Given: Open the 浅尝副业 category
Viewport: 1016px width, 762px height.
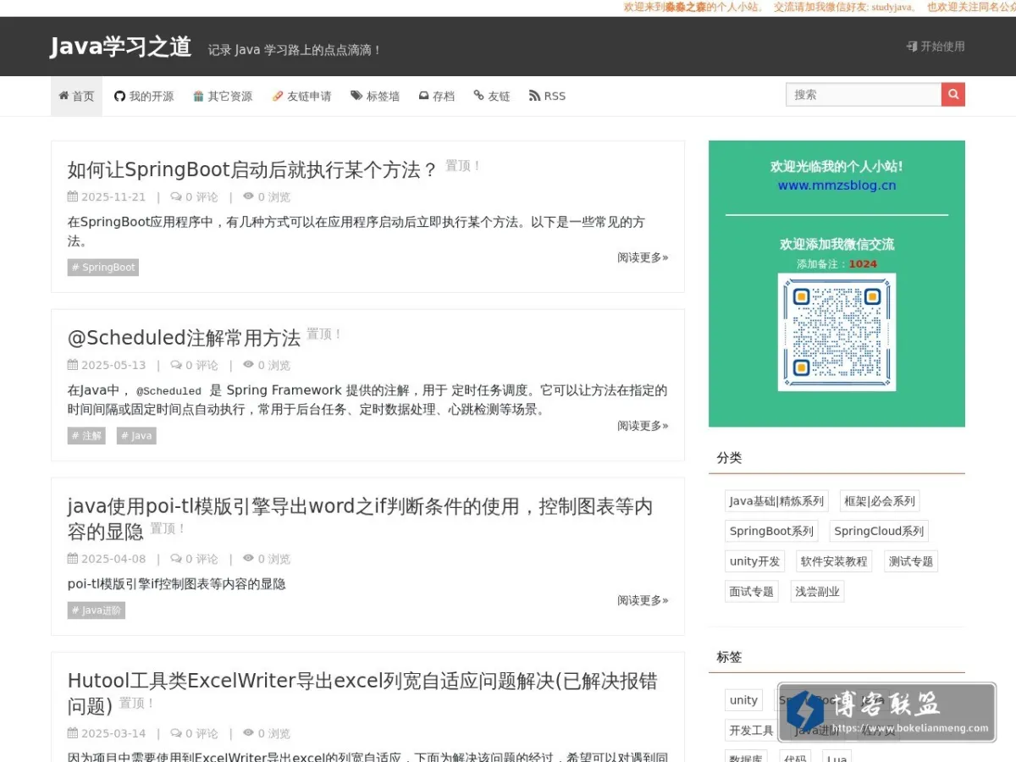Looking at the screenshot, I should pos(818,592).
